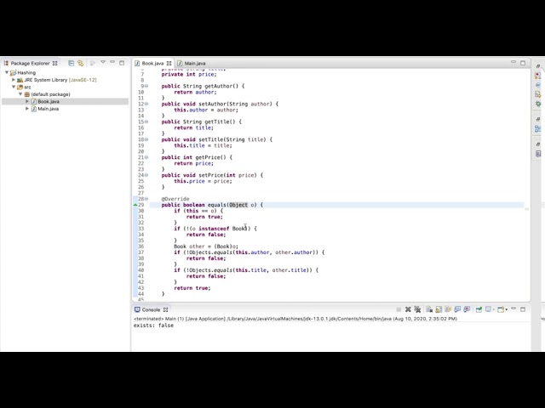Viewport: 545px width, 408px height.
Task: Click the Console tab icon
Action: tap(137, 309)
